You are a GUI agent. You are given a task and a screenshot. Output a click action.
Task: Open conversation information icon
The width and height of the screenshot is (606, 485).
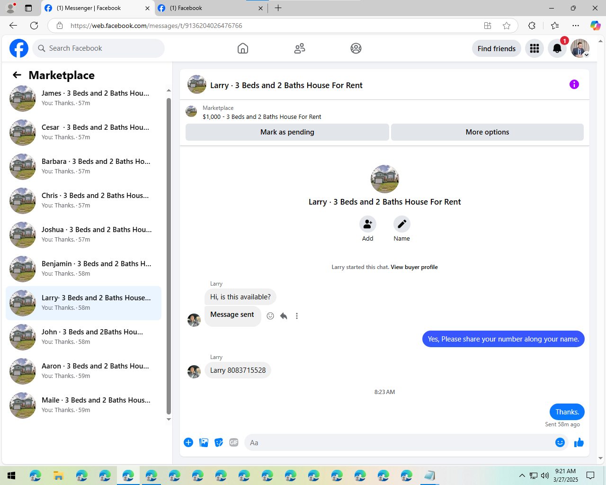pos(574,84)
